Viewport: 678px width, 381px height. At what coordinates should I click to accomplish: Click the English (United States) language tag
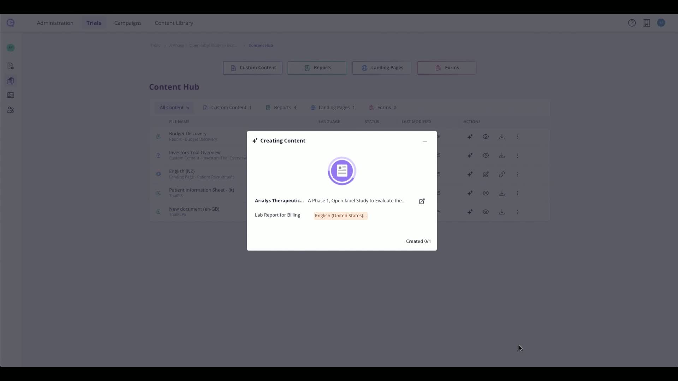point(340,216)
